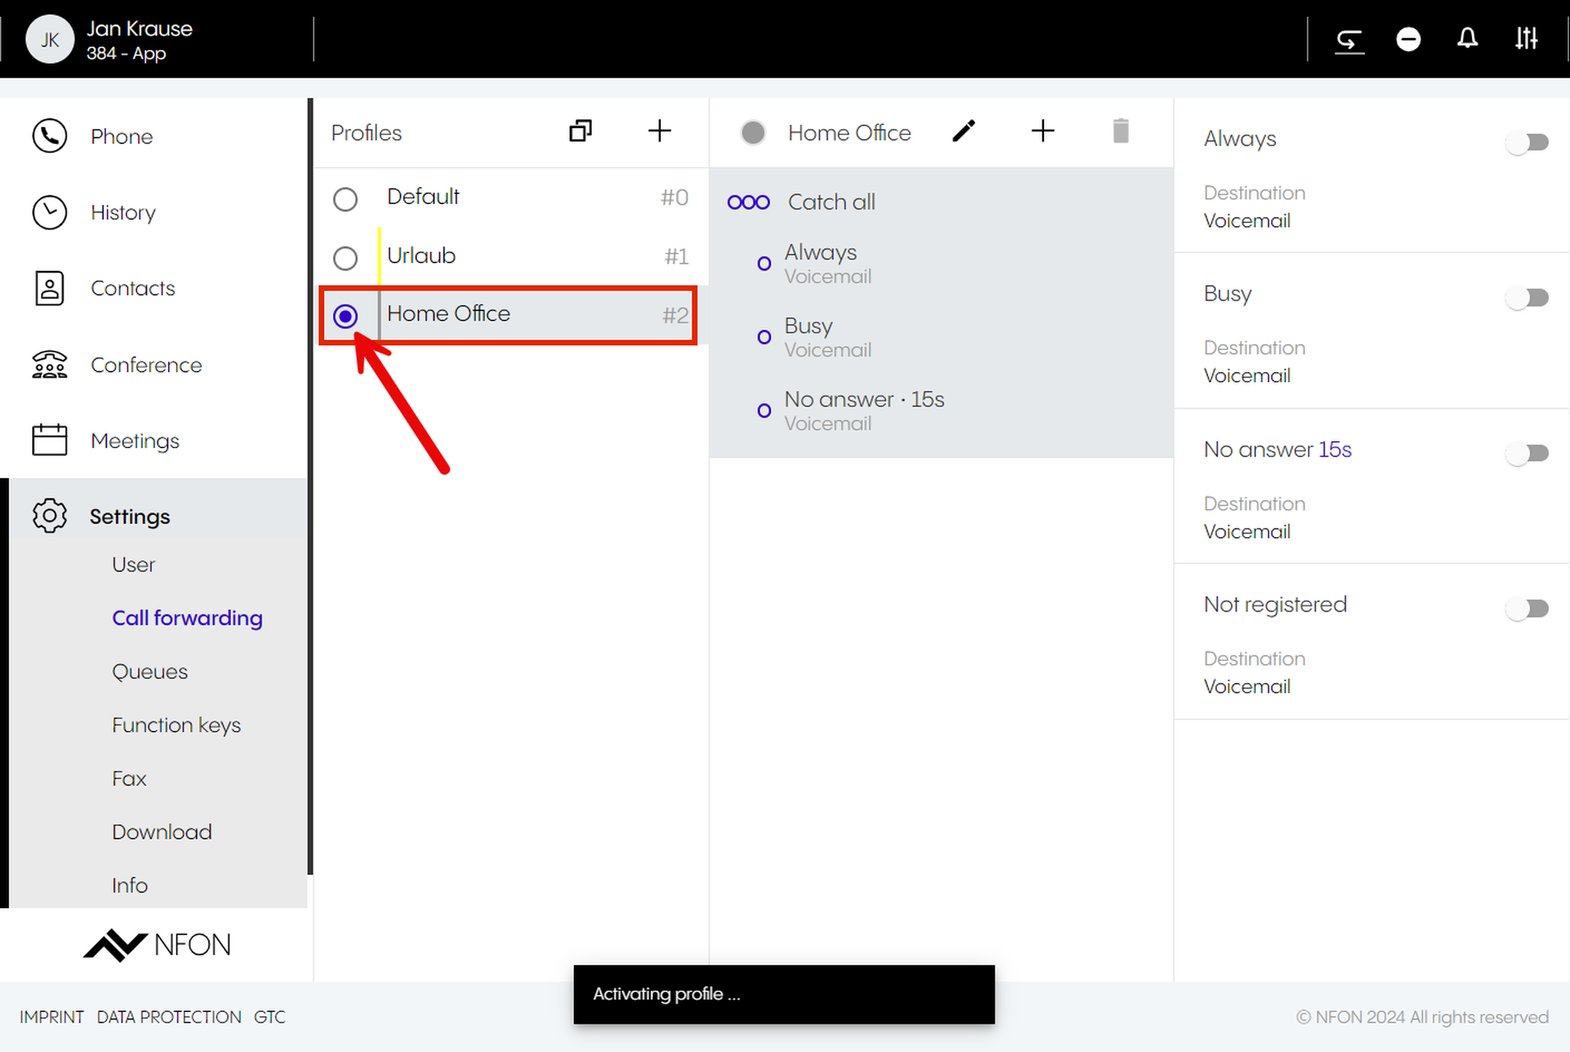Open the notifications bell icon

(1466, 38)
